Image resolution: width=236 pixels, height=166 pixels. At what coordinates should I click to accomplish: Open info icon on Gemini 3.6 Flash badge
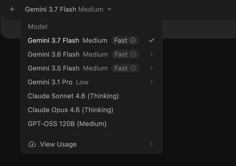pos(133,54)
